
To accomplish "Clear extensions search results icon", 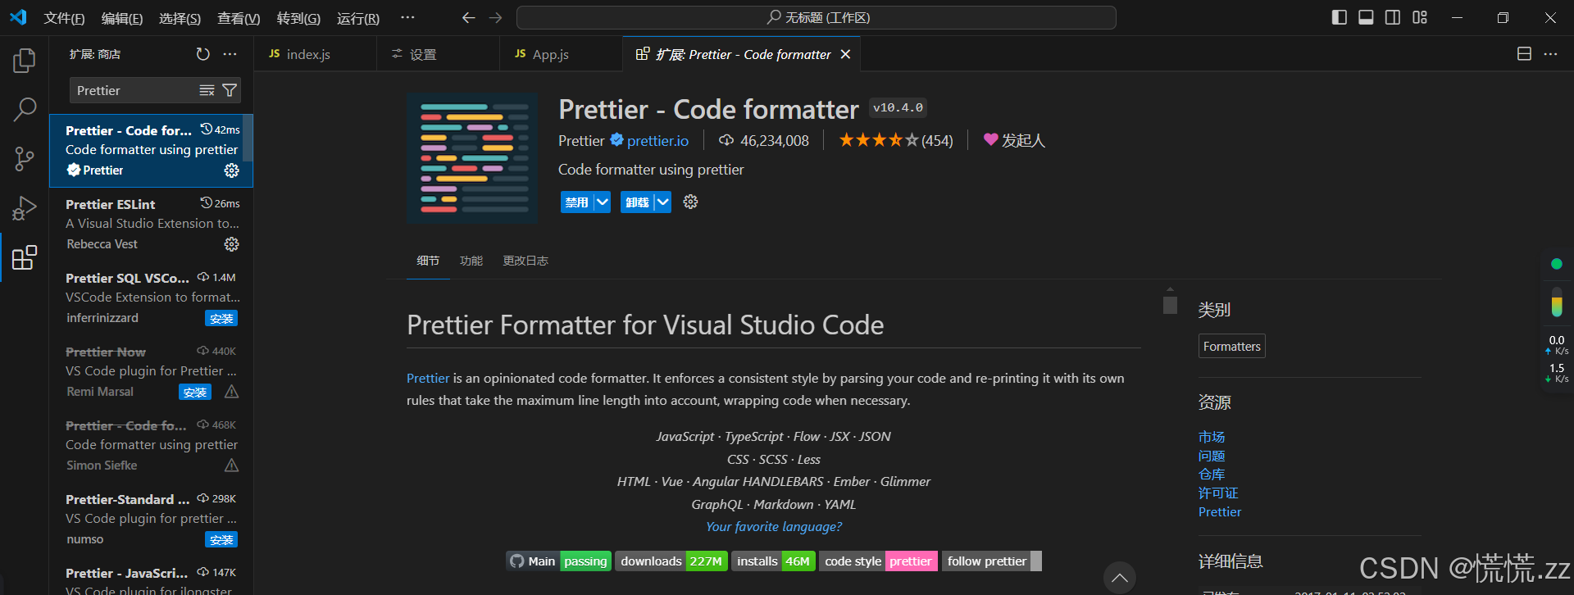I will coord(207,90).
